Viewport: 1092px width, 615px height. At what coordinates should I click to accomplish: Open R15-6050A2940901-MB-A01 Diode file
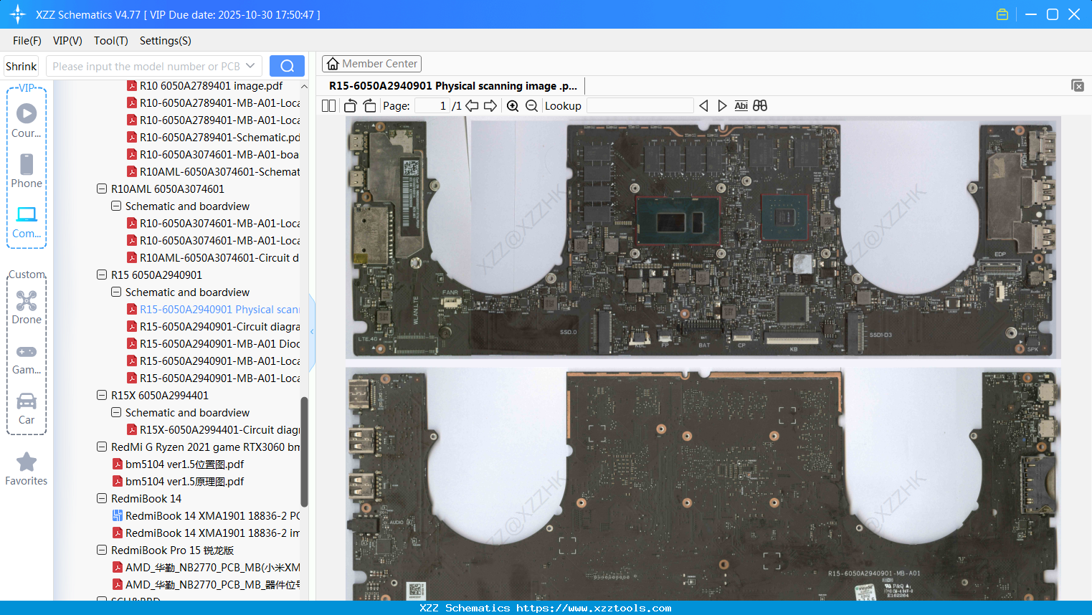pos(214,344)
